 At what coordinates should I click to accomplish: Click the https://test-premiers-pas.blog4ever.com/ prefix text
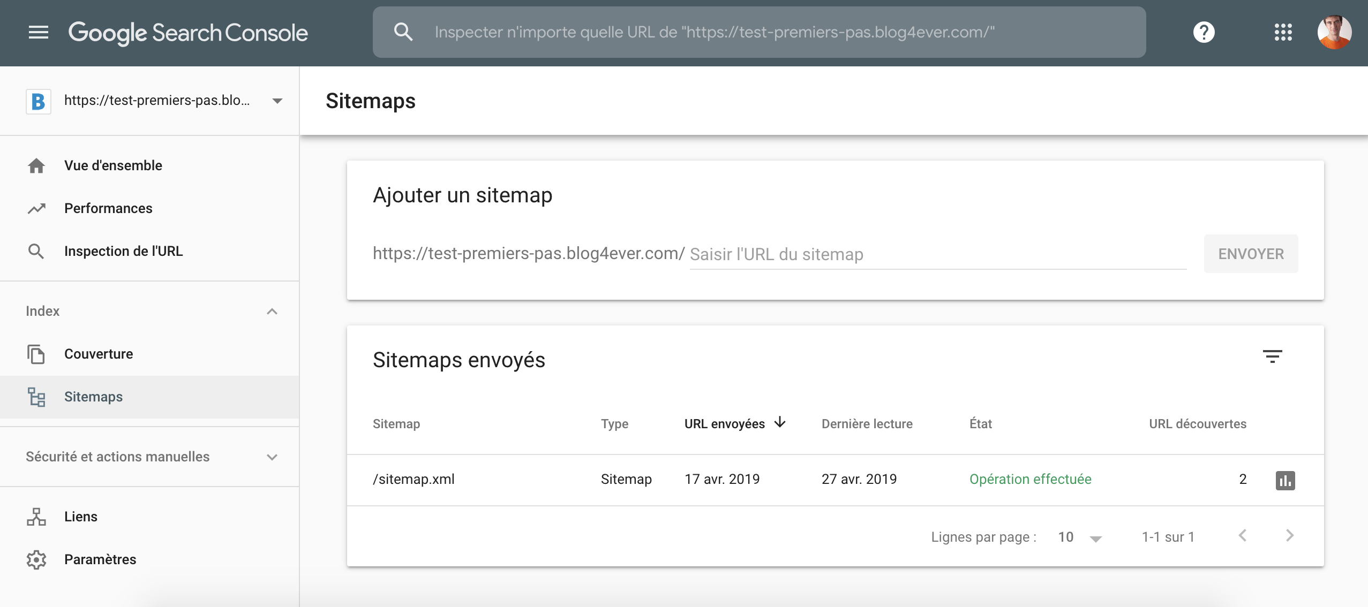pos(529,253)
